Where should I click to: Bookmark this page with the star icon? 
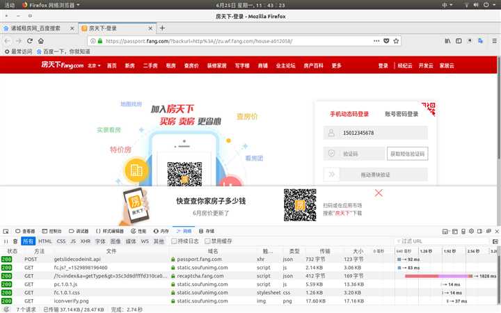pyautogui.click(x=396, y=41)
